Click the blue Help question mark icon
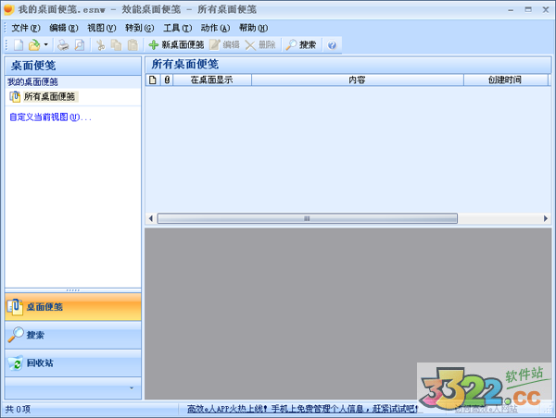 pyautogui.click(x=332, y=45)
